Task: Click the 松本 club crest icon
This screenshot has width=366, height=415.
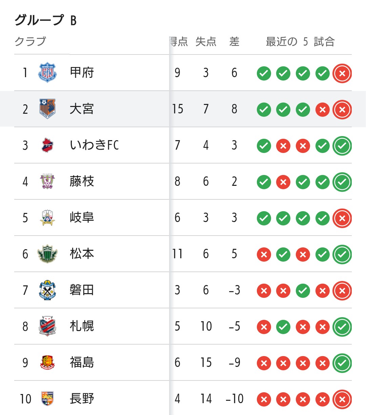Action: [x=47, y=254]
